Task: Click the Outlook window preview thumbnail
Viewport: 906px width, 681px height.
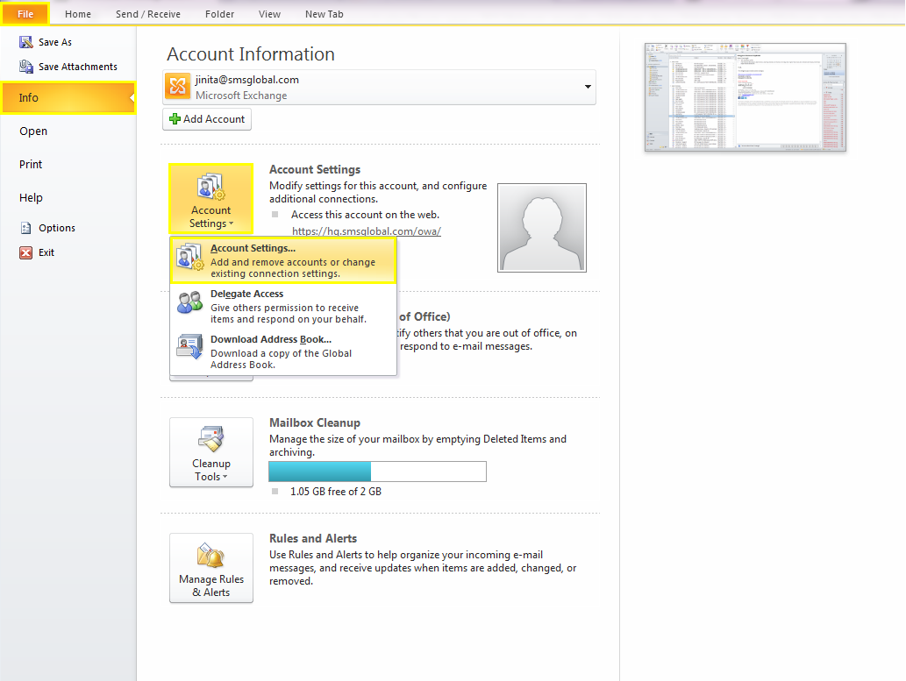Action: point(745,96)
